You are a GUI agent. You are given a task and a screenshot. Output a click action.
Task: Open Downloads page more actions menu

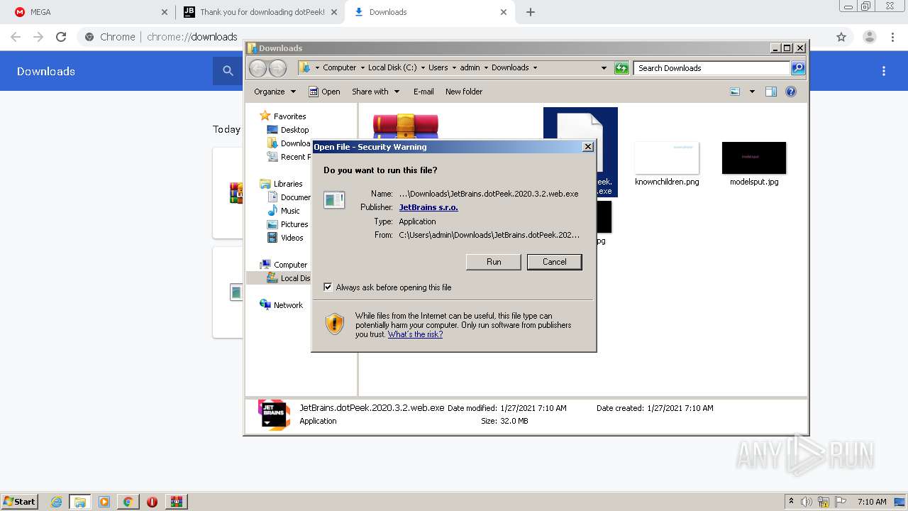coord(884,71)
